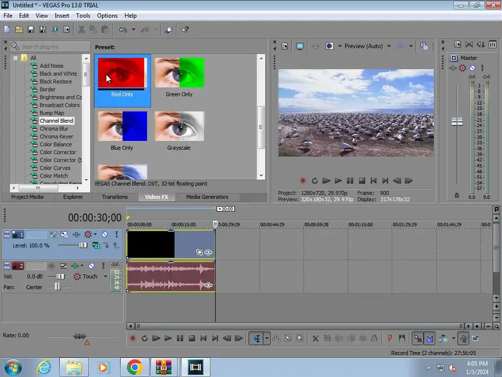
Task: Go to start in timeline transport
Action: 203,338
